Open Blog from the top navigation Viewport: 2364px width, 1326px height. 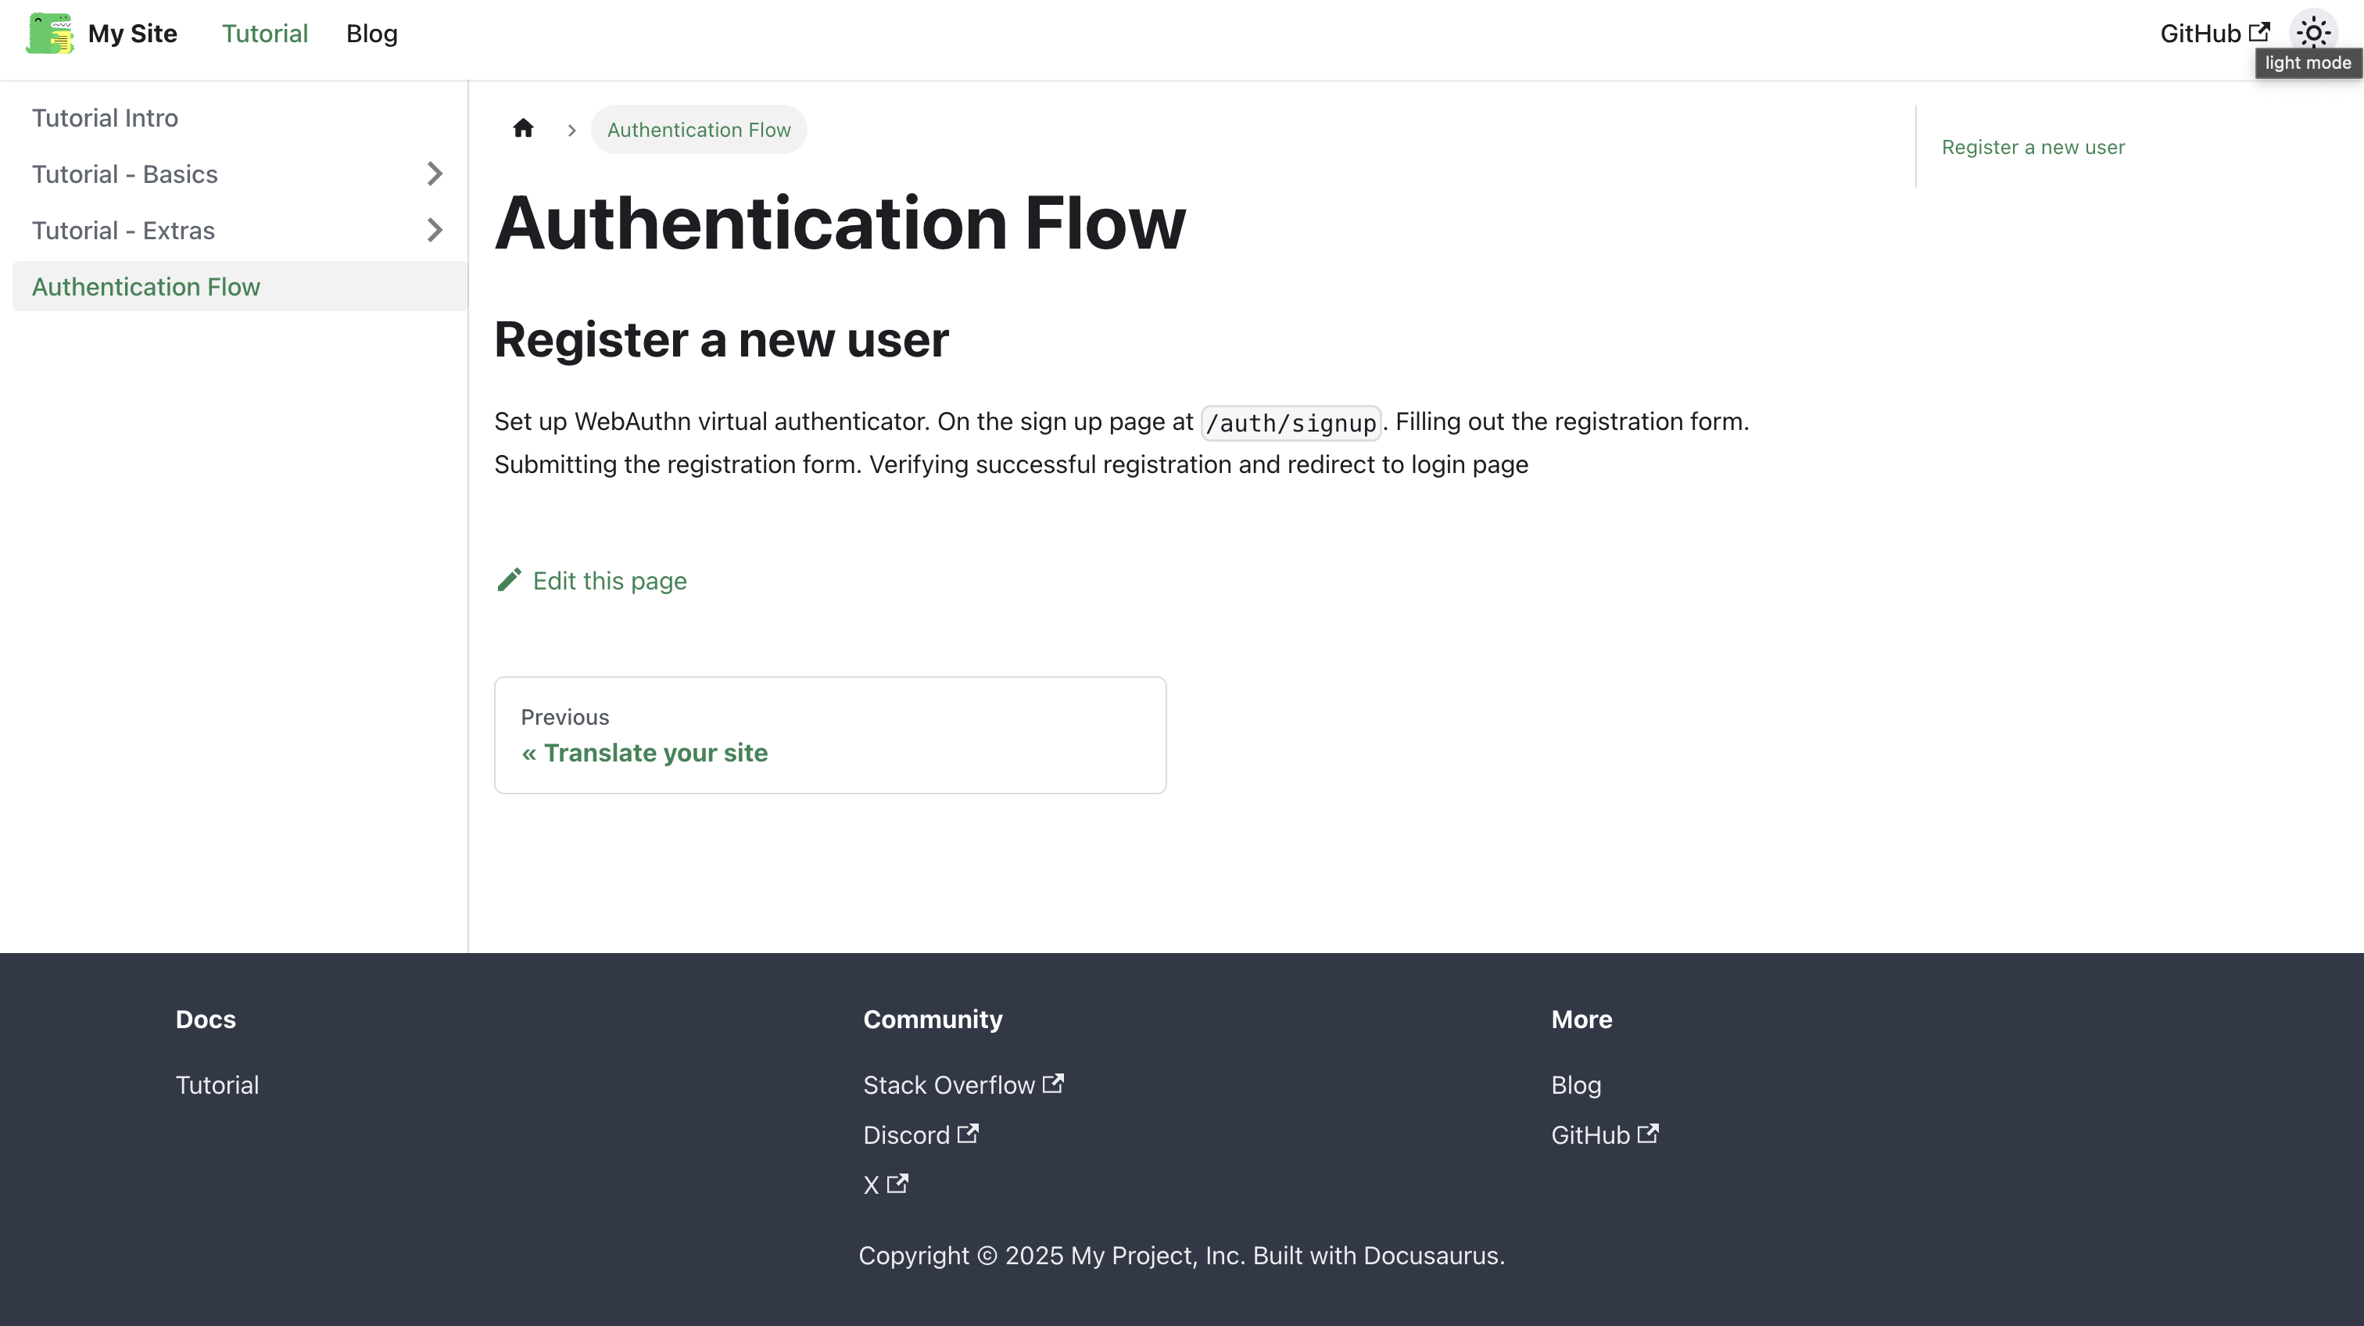coord(371,33)
